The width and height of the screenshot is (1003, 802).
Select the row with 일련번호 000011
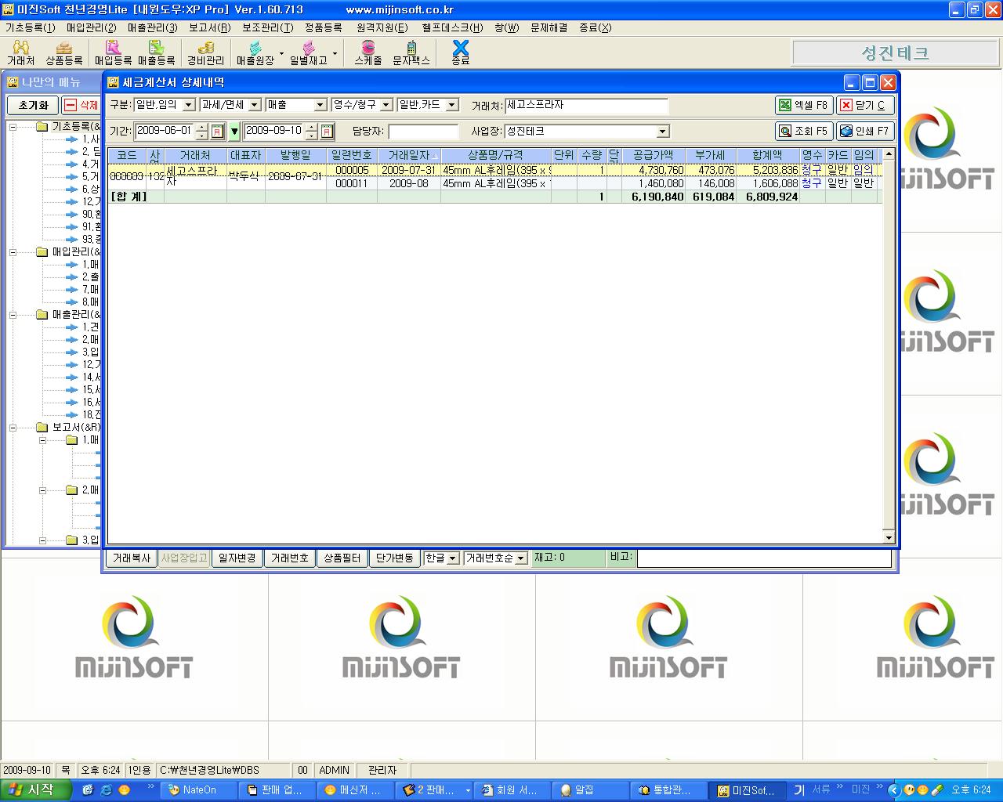(x=494, y=183)
